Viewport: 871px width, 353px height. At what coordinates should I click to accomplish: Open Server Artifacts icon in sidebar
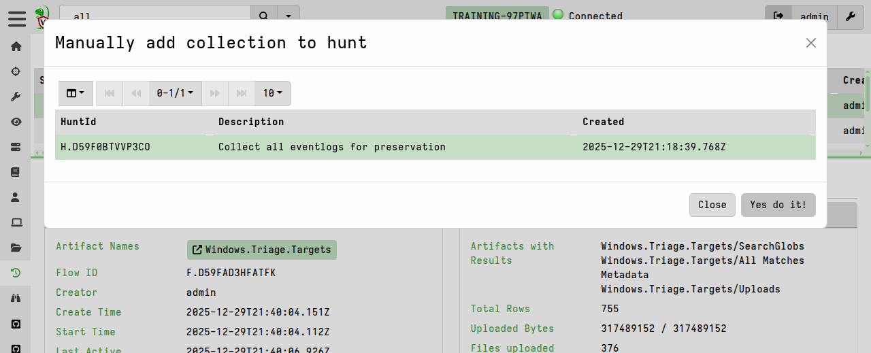[x=16, y=147]
